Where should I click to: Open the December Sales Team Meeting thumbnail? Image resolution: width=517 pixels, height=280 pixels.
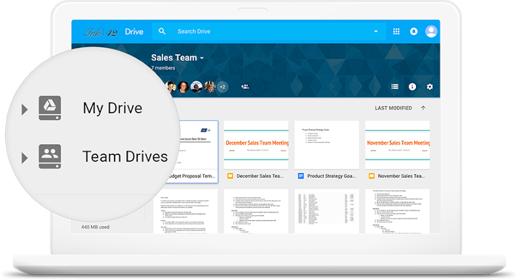256,144
